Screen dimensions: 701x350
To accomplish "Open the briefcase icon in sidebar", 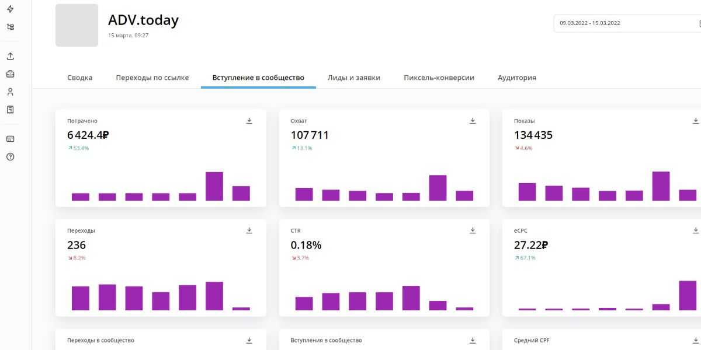I will click(x=10, y=74).
